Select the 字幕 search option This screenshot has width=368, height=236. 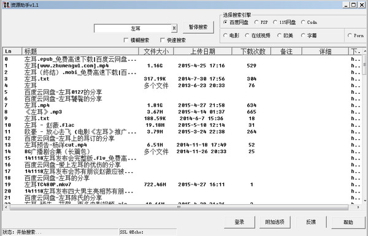tap(309, 36)
